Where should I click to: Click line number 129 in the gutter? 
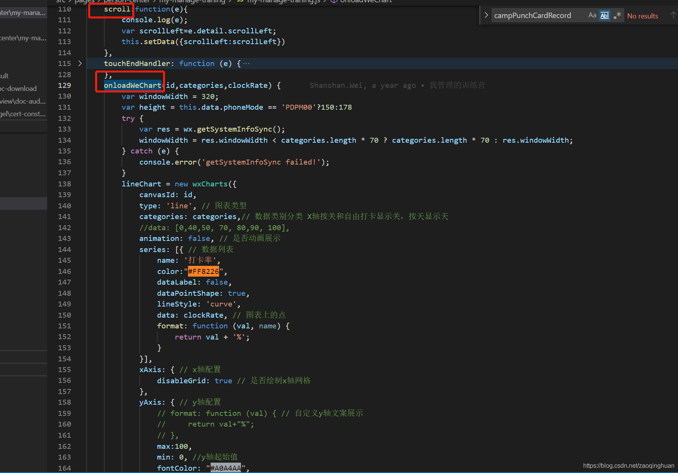click(x=64, y=85)
